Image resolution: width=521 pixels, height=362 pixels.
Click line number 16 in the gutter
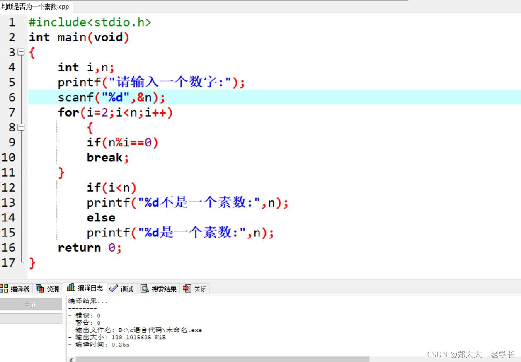8,248
